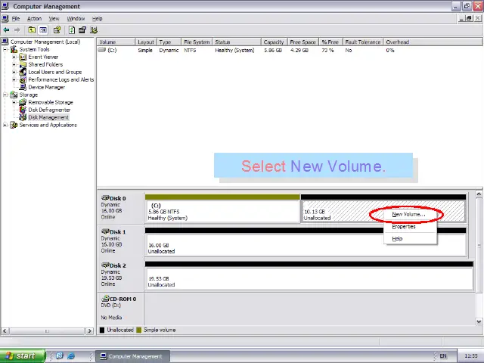Viewport: 484px width, 363px height.
Task: Click the Refresh toolbar icon
Action: click(x=72, y=30)
